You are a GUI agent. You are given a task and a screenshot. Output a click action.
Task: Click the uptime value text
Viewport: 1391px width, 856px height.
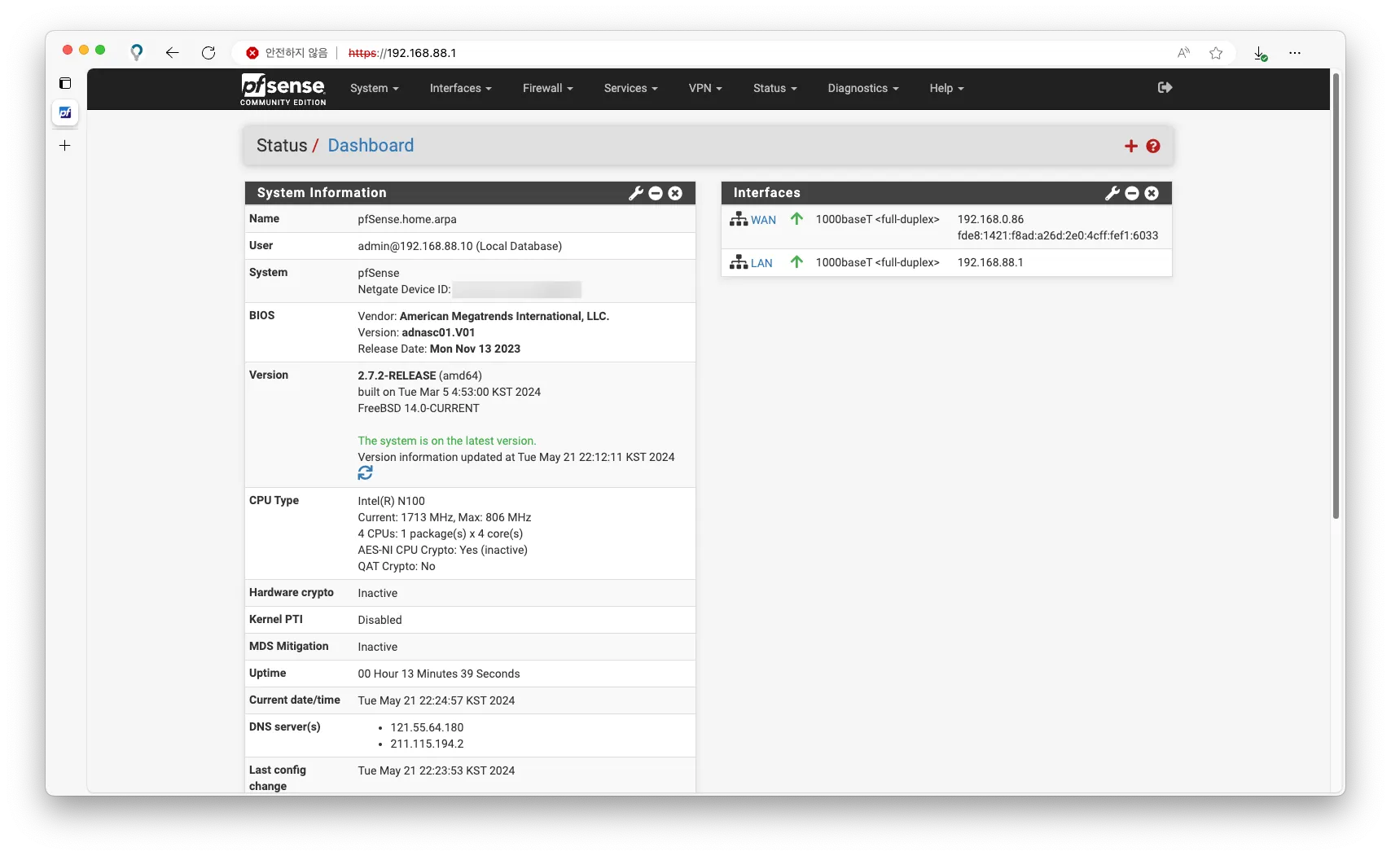[439, 674]
